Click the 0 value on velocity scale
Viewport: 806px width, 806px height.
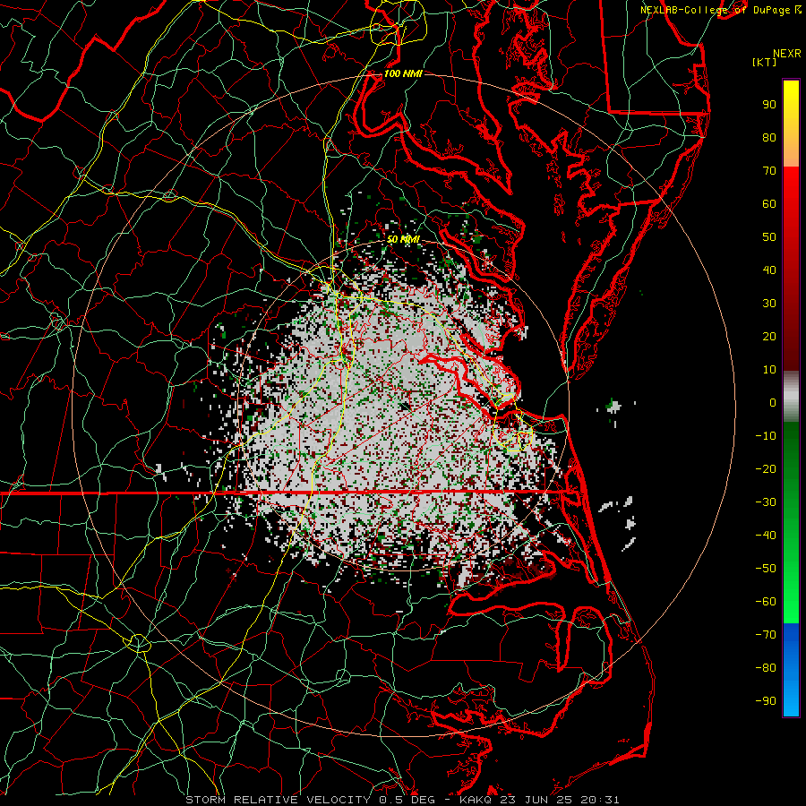point(773,403)
